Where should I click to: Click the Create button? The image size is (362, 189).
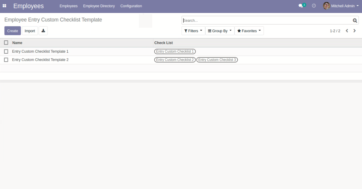pyautogui.click(x=12, y=31)
